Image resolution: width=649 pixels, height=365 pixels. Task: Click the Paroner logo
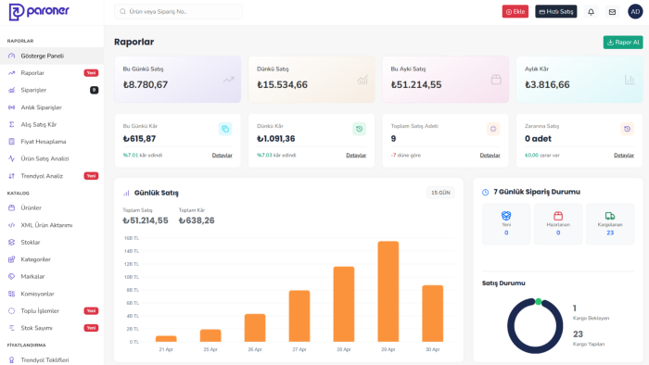pyautogui.click(x=39, y=11)
